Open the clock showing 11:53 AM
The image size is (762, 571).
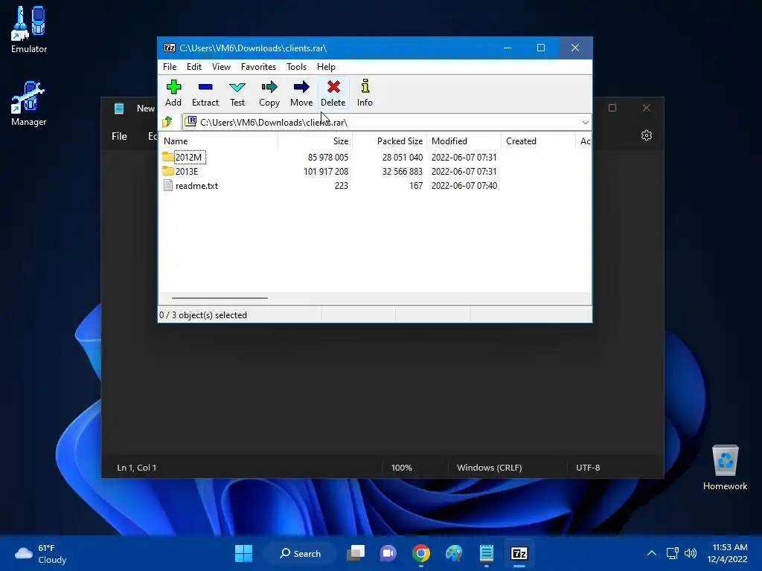click(727, 553)
